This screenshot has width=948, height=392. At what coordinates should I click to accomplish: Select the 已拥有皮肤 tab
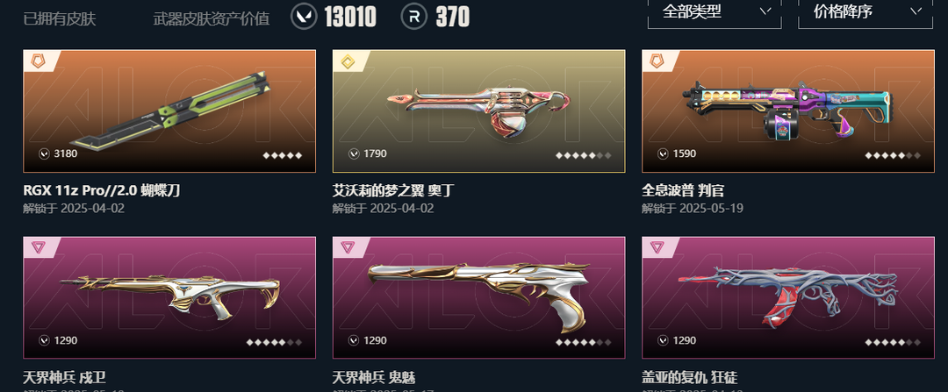60,18
